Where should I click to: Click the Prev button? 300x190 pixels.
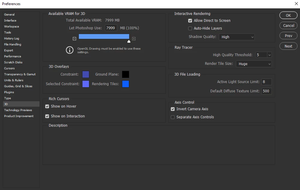[288, 36]
